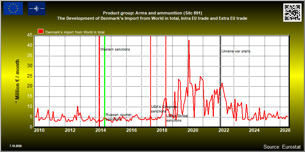Click the x-axis label '2018'
305x152 pixels.
click(162, 130)
